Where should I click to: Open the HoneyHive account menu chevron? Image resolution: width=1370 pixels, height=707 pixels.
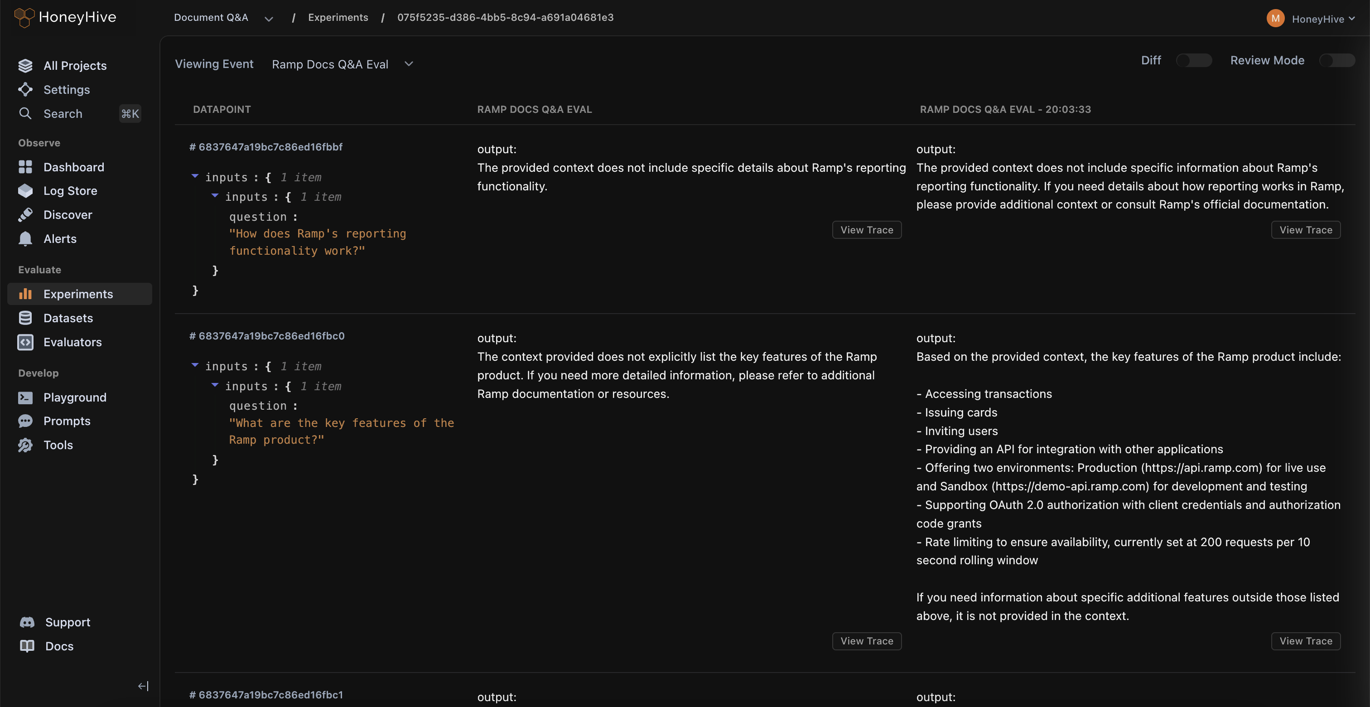pyautogui.click(x=1351, y=19)
